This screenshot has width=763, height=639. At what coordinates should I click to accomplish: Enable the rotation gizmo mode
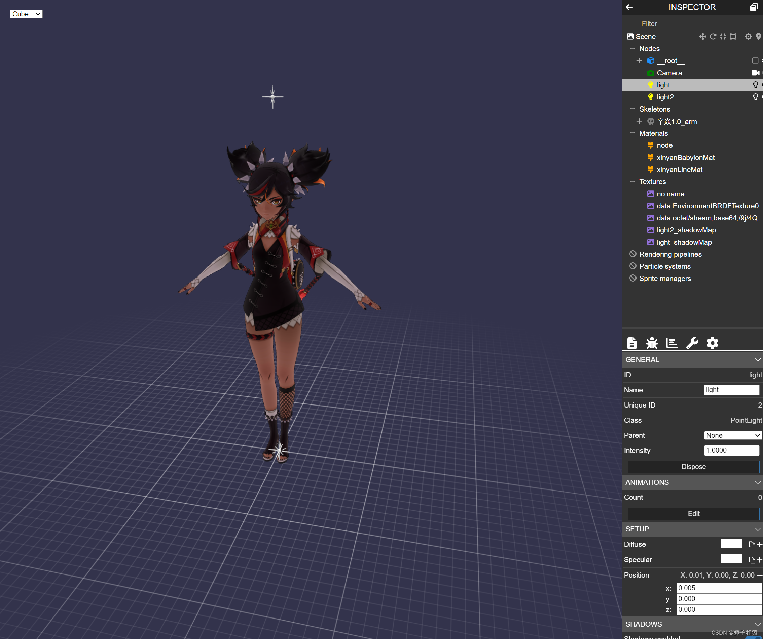click(x=713, y=36)
